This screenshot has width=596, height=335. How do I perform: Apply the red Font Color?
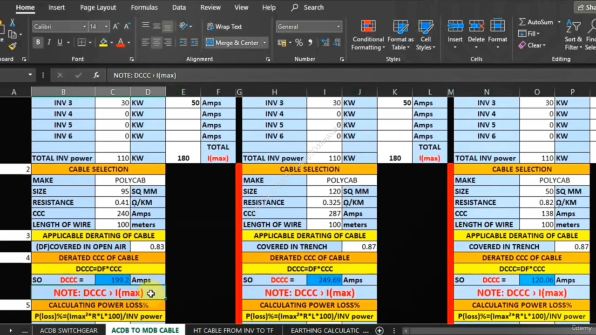(x=121, y=42)
